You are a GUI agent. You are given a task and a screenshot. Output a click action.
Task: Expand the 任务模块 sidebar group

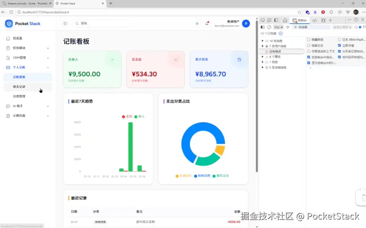point(28,48)
